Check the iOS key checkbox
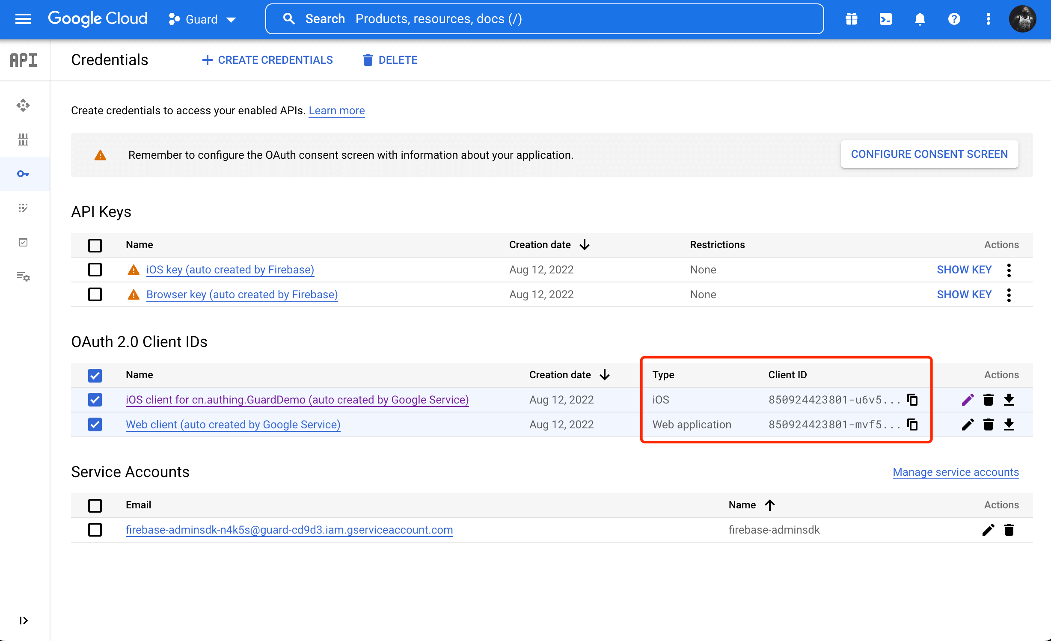This screenshot has width=1051, height=641. 95,270
